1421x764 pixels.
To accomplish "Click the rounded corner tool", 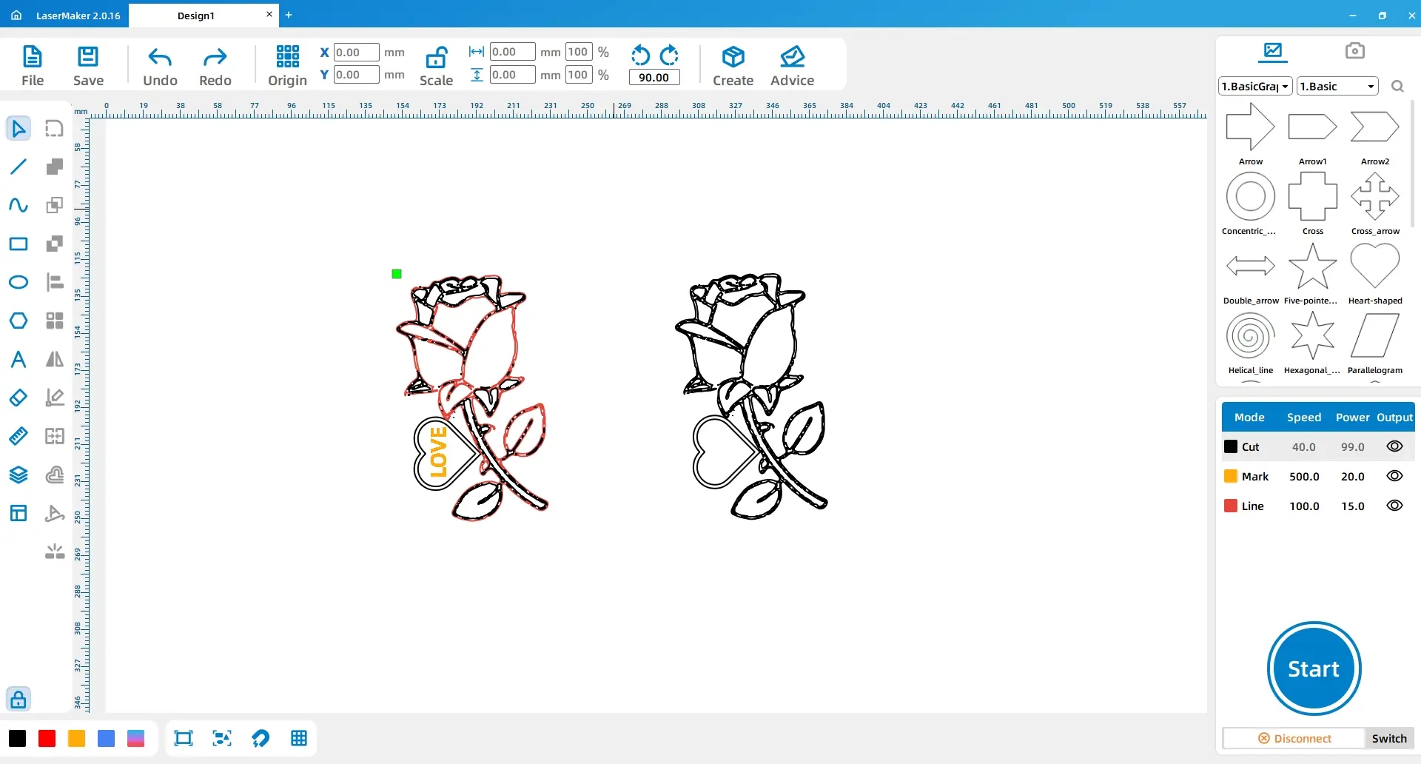I will (x=55, y=128).
